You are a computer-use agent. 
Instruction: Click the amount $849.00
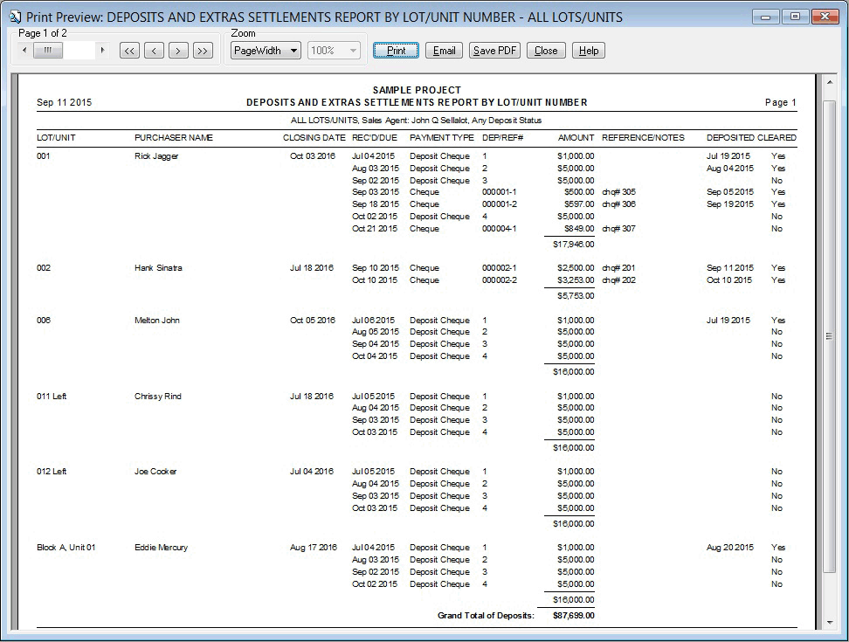coord(579,229)
